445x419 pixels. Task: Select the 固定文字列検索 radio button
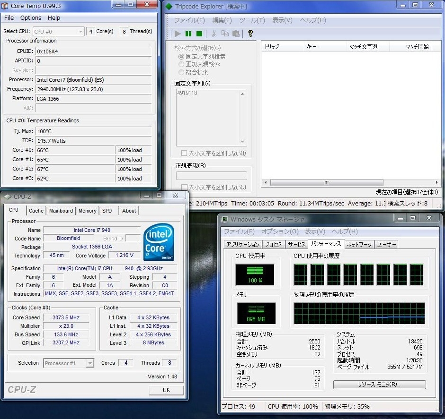[x=181, y=57]
